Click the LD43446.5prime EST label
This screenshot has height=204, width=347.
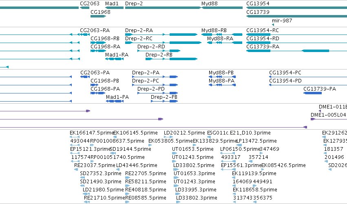click(x=137, y=165)
